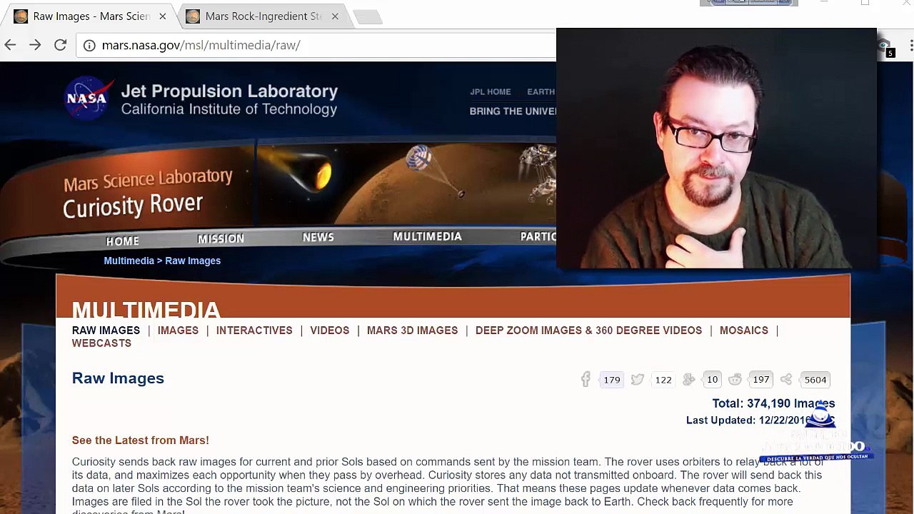Open the MOSAICS submenu item
This screenshot has height=514, width=914.
743,331
